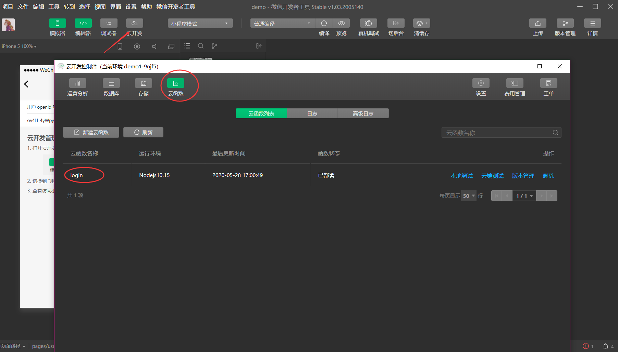Open 云开发 cloud development console icon

click(x=135, y=23)
